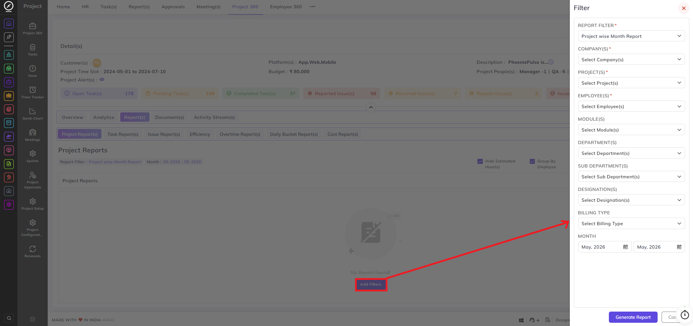
Task: Open Pending Task(s) 146 card
Action: click(x=180, y=93)
